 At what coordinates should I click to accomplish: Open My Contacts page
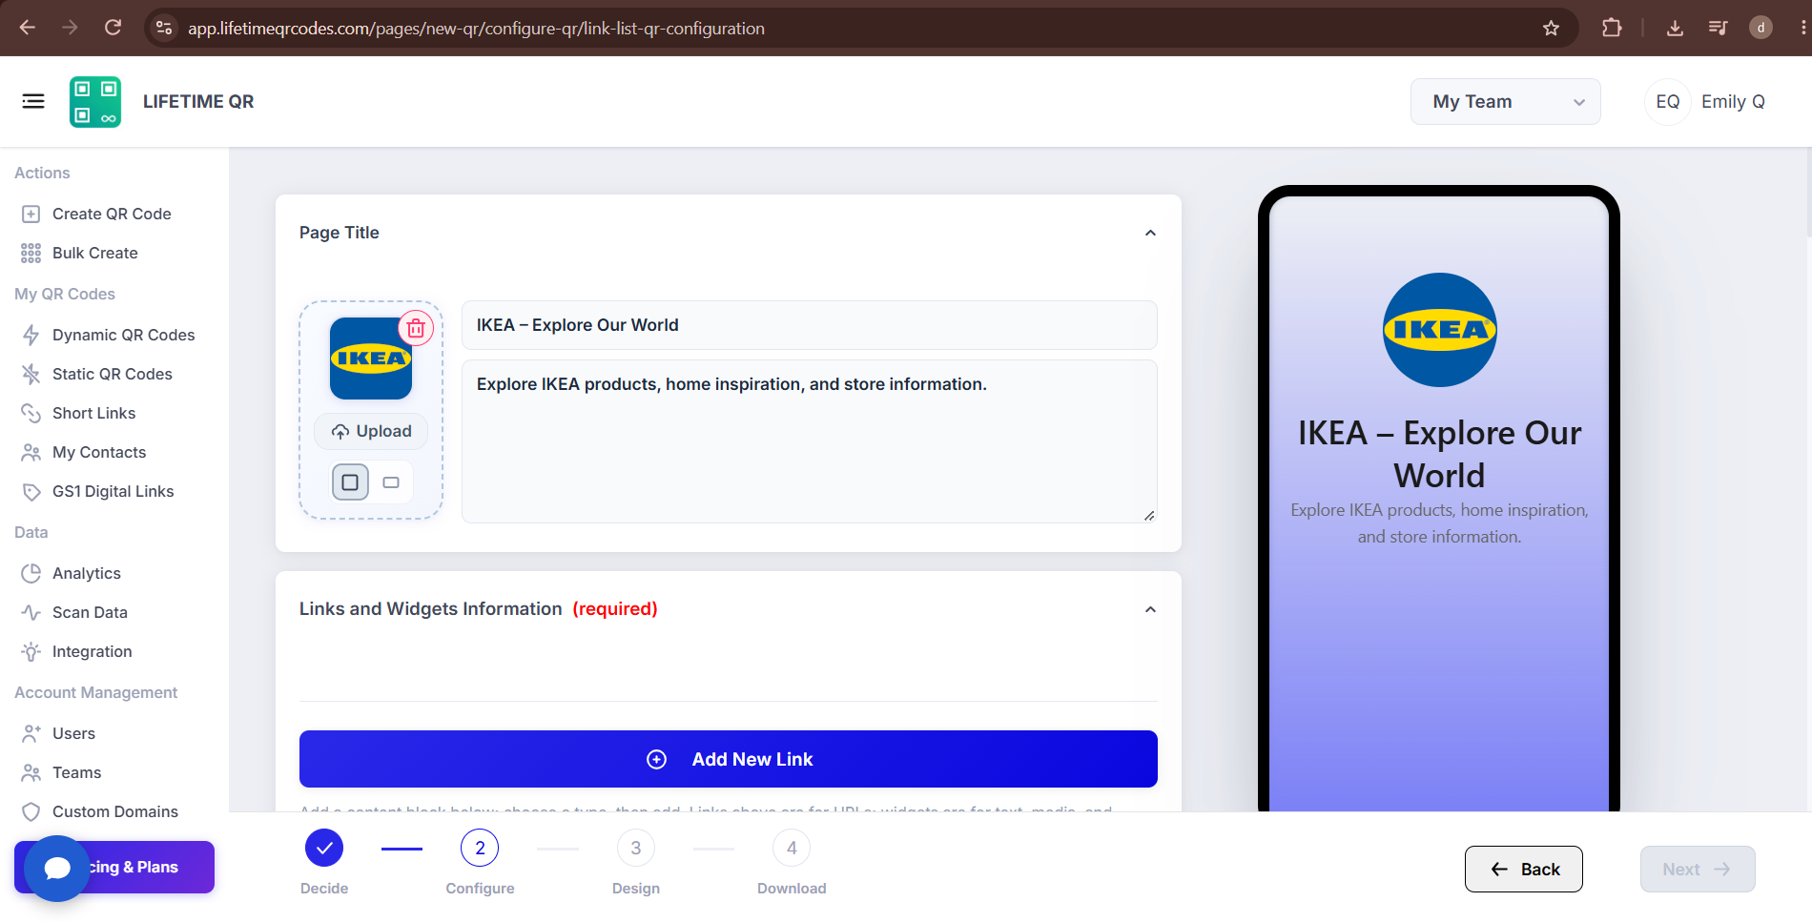(x=84, y=452)
